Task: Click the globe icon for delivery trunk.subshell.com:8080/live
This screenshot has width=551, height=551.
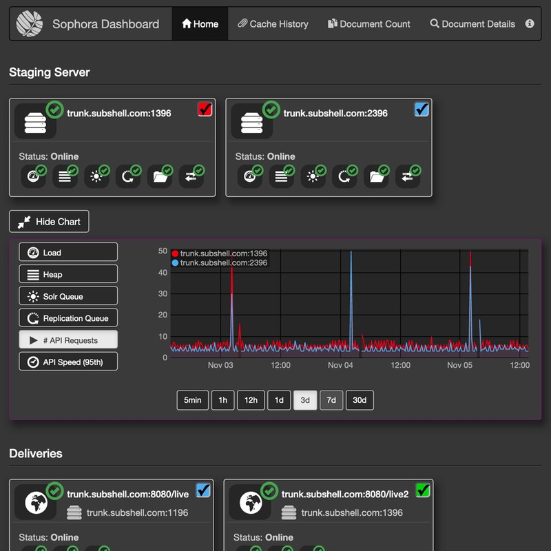Action: coord(35,502)
